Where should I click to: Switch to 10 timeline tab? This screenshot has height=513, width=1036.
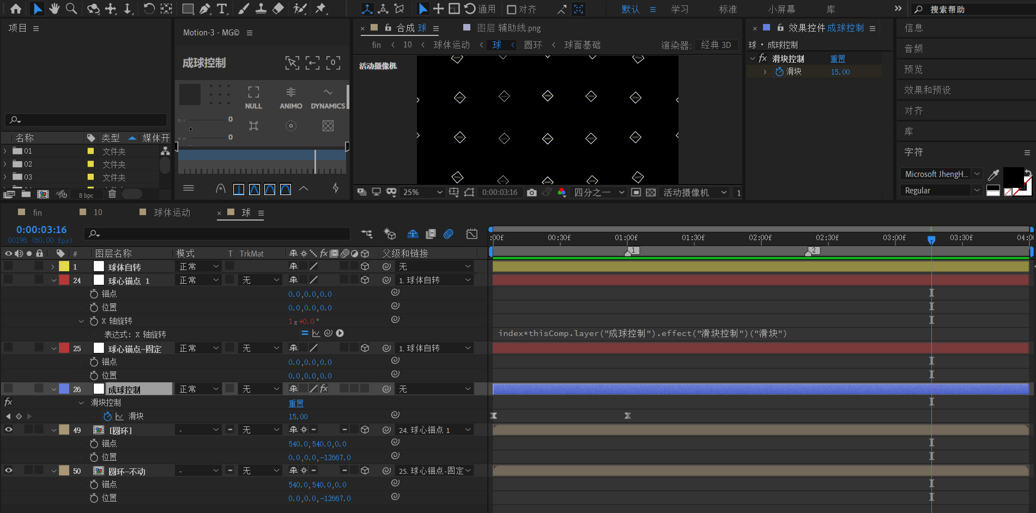pyautogui.click(x=98, y=212)
